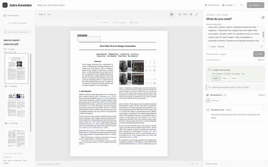Select the page 02 thumbnail

pos(16,105)
